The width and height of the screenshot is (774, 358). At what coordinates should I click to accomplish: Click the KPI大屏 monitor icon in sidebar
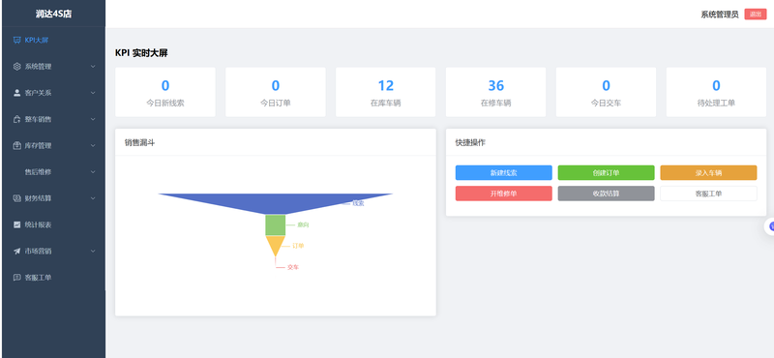pyautogui.click(x=16, y=40)
